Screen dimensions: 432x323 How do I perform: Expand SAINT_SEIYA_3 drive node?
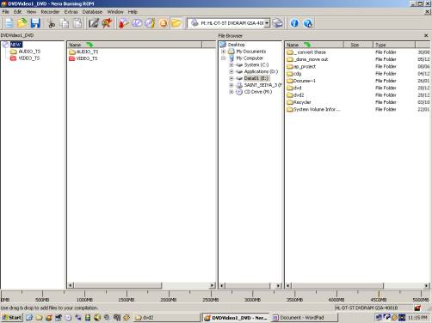coord(231,85)
